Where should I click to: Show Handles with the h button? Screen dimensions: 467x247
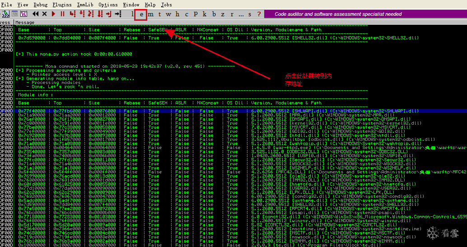pos(177,14)
